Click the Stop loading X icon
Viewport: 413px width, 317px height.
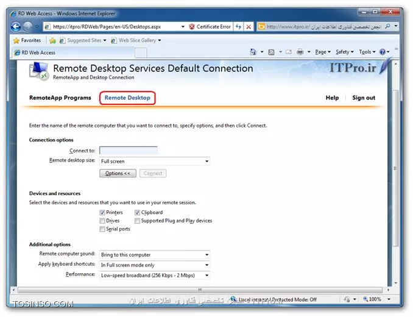pyautogui.click(x=249, y=27)
